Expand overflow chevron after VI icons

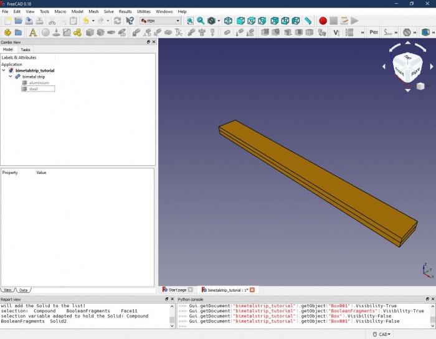(x=363, y=33)
